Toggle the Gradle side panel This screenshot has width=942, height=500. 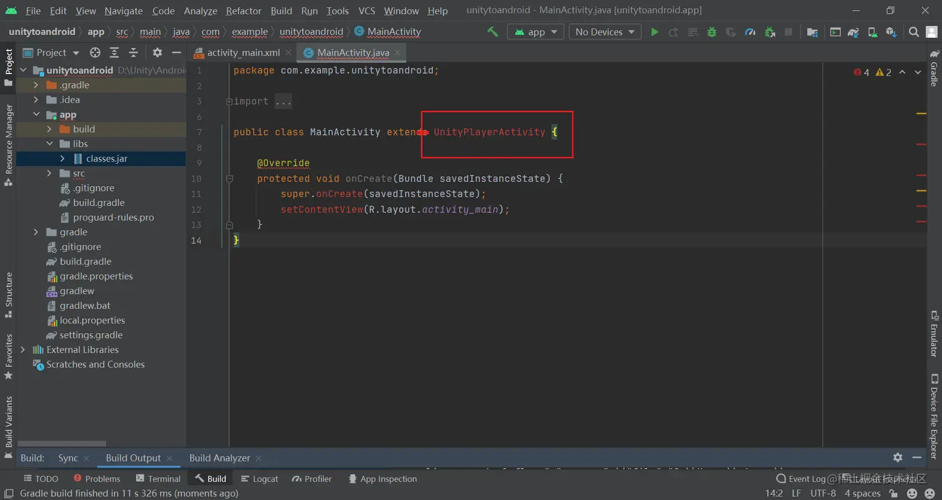[x=934, y=68]
